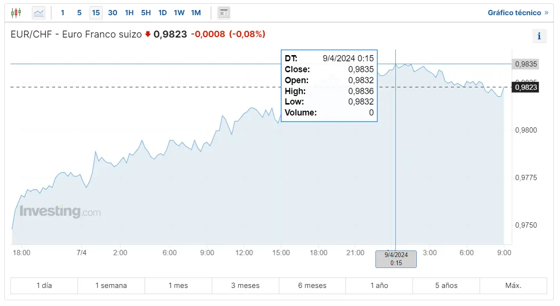The height and width of the screenshot is (306, 560).
Task: Select the 1W interval
Action: click(179, 13)
